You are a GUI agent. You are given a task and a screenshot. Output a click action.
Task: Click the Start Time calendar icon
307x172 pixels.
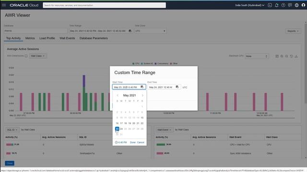142,87
